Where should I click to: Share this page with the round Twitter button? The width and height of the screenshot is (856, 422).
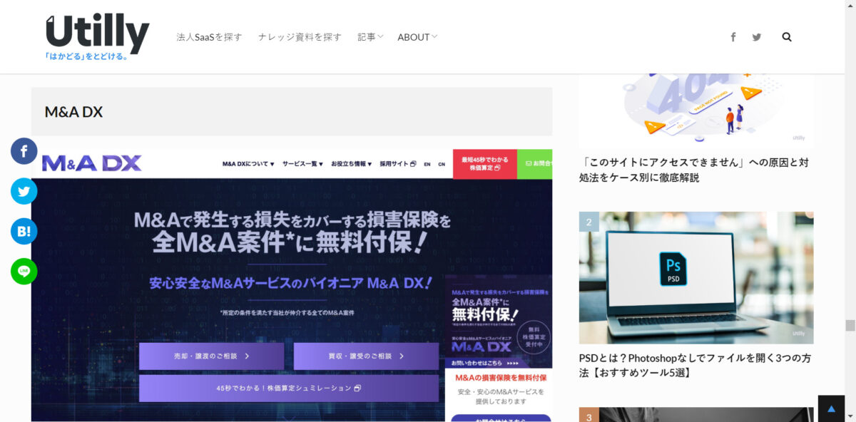pyautogui.click(x=24, y=191)
